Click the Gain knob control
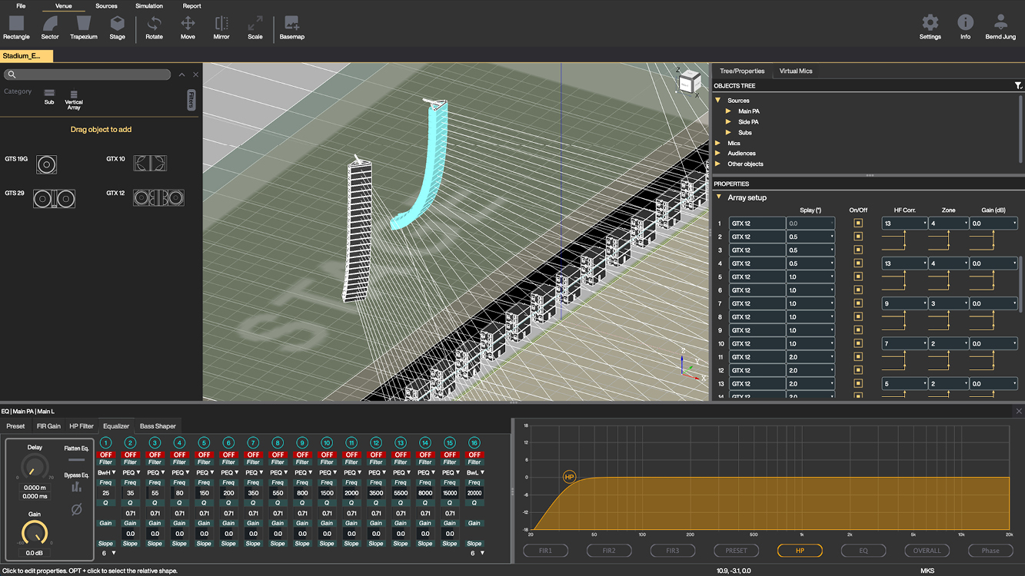 pyautogui.click(x=35, y=532)
